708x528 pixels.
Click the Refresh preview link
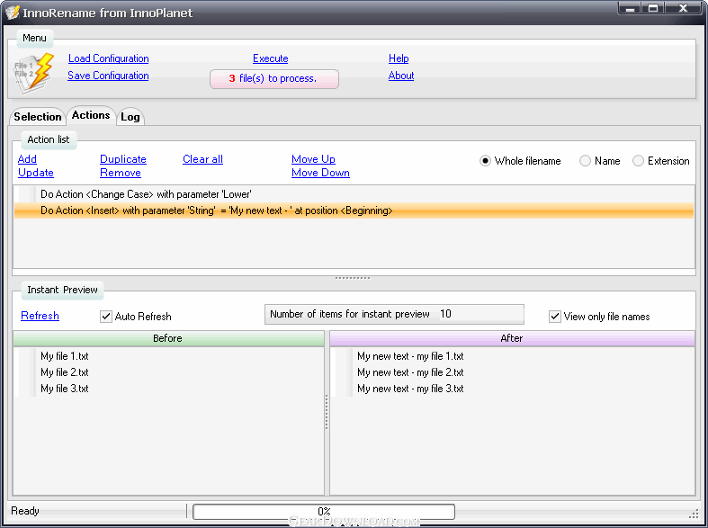tap(40, 316)
